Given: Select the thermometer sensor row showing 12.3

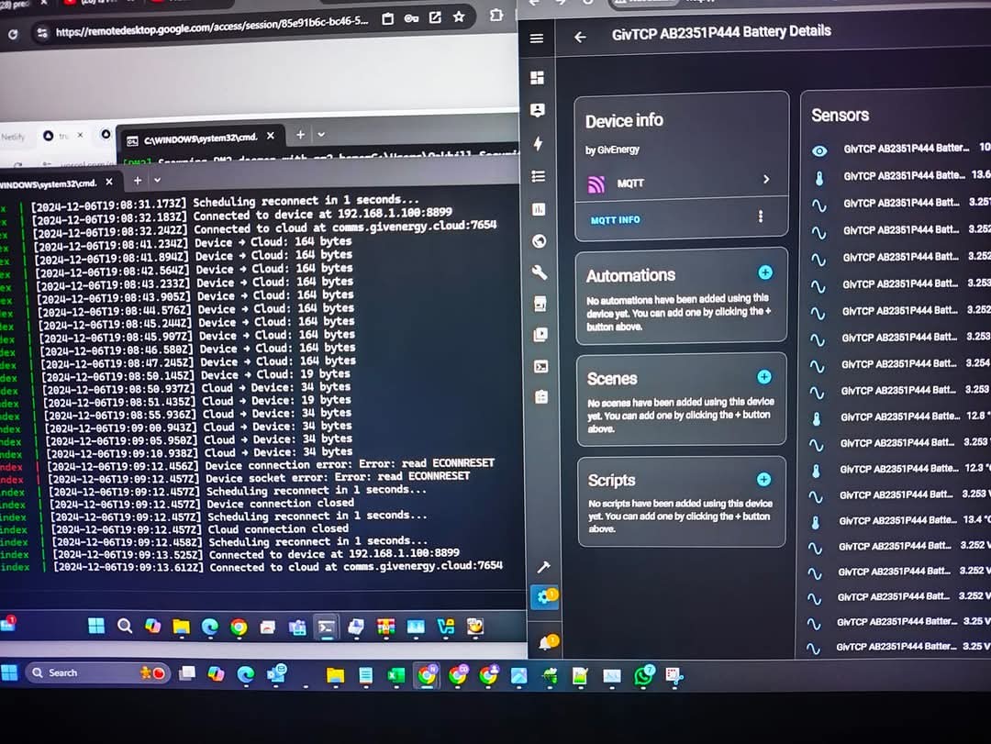Looking at the screenshot, I should (898, 469).
